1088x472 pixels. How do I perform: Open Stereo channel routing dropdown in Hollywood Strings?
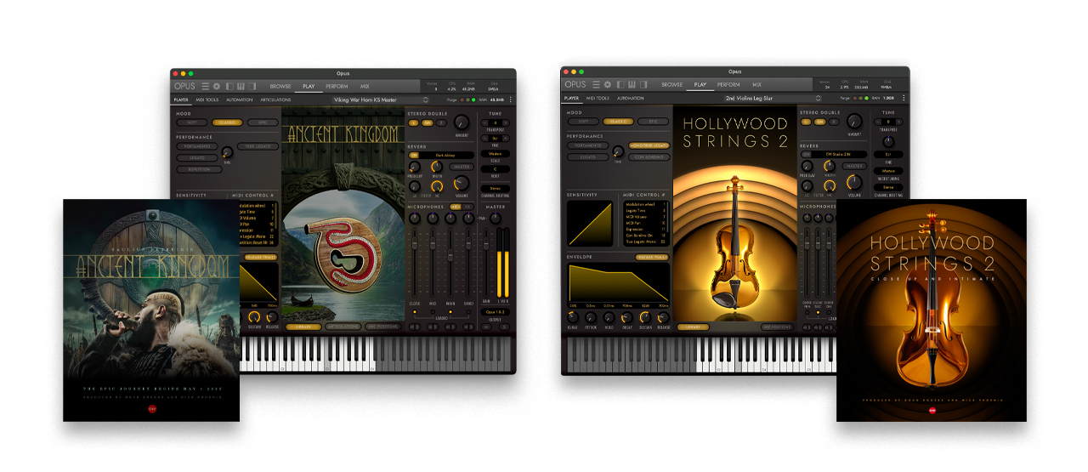tap(888, 187)
